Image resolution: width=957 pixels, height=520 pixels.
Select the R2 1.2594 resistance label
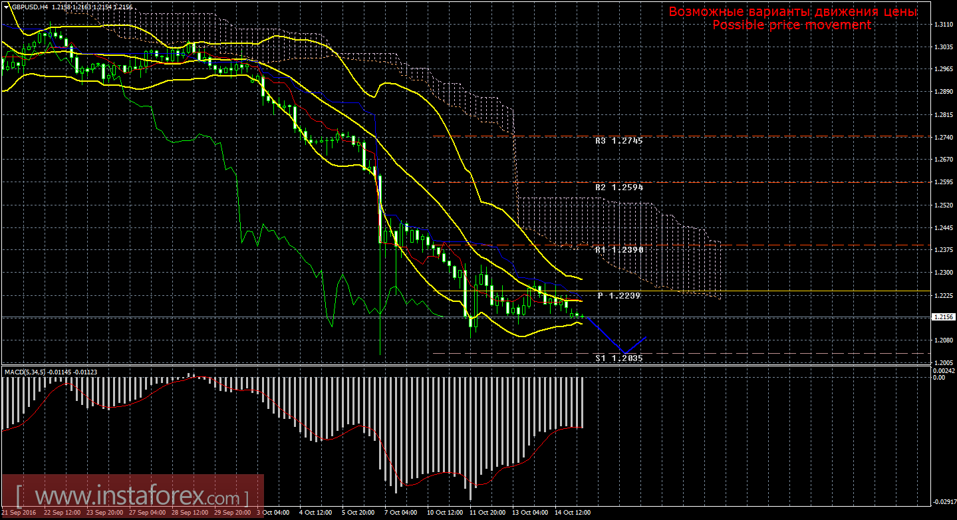coord(619,188)
